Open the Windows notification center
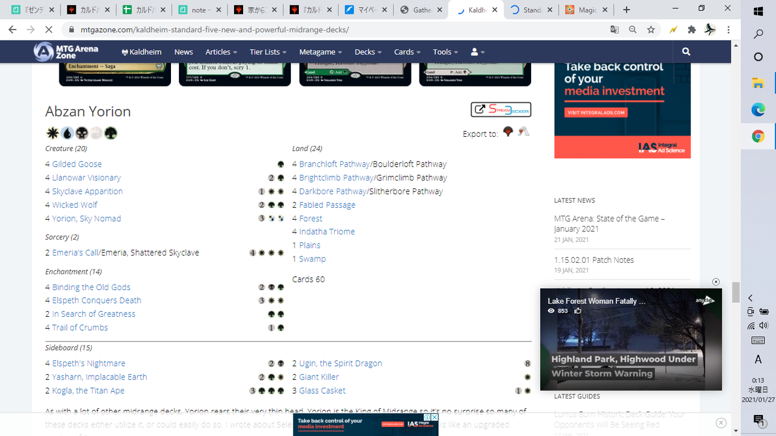 tap(758, 420)
